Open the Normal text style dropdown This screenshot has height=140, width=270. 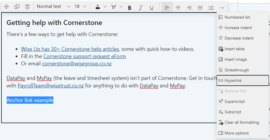tap(54, 7)
